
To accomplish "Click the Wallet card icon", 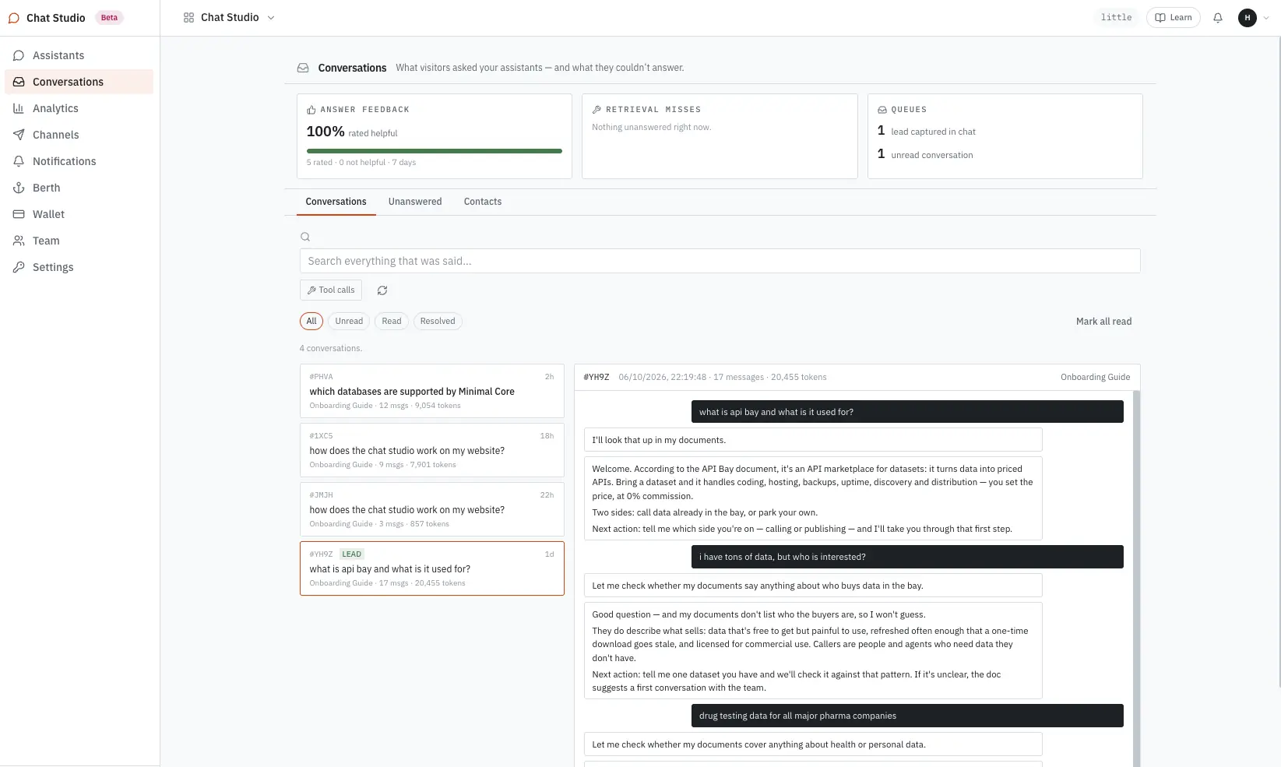I will tap(19, 214).
